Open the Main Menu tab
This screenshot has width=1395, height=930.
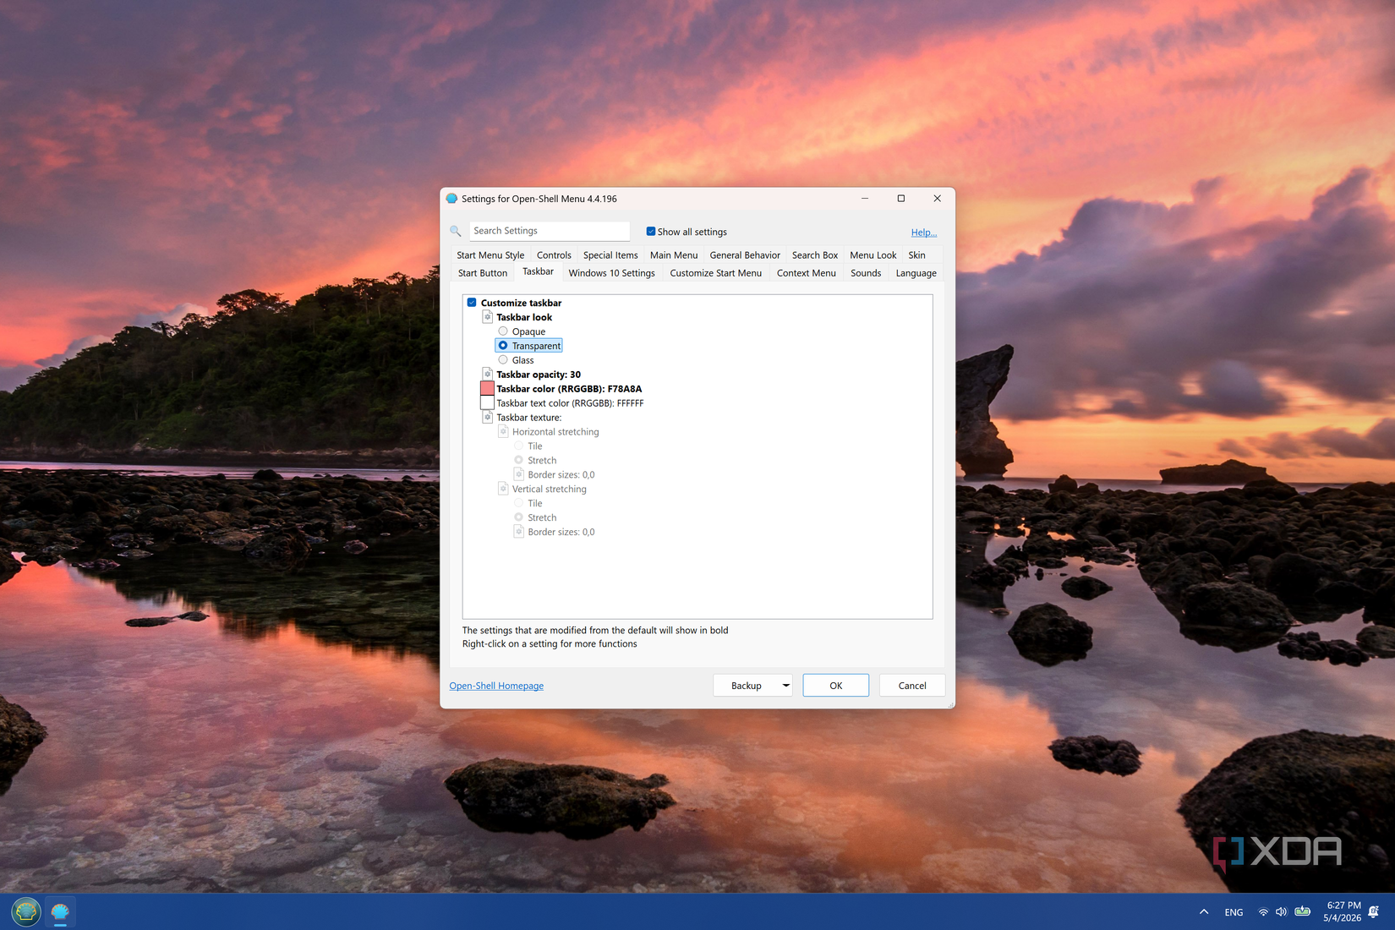(x=674, y=255)
